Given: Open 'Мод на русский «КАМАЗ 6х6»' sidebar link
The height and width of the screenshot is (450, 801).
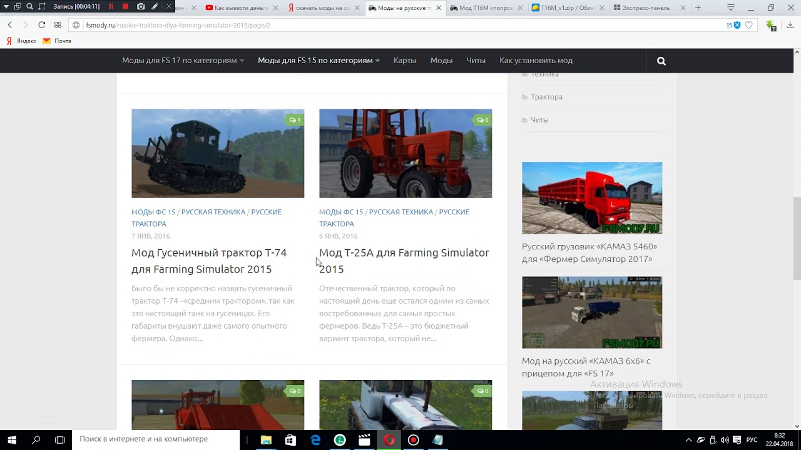Looking at the screenshot, I should 586,367.
